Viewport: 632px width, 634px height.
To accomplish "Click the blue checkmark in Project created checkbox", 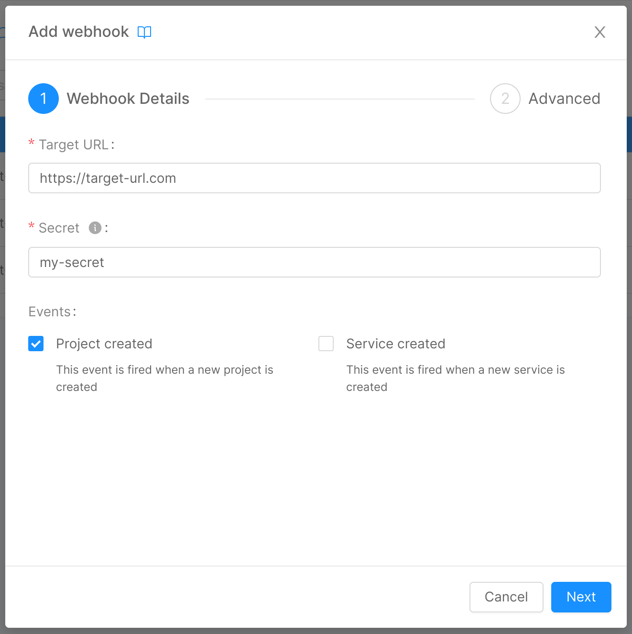I will 36,344.
